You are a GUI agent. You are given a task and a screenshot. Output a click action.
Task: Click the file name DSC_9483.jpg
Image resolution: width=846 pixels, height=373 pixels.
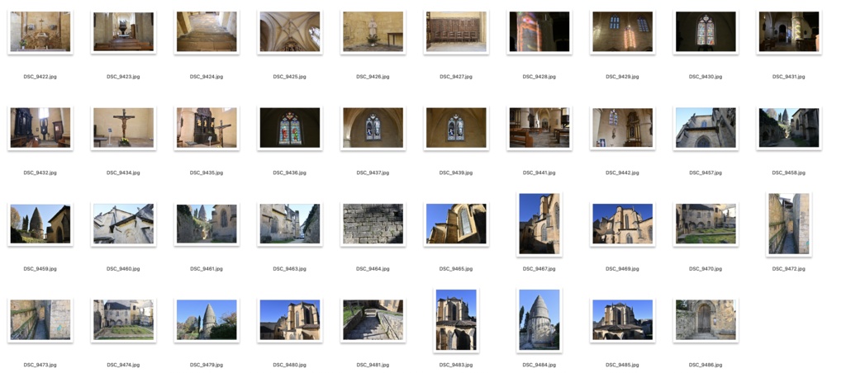tap(456, 365)
